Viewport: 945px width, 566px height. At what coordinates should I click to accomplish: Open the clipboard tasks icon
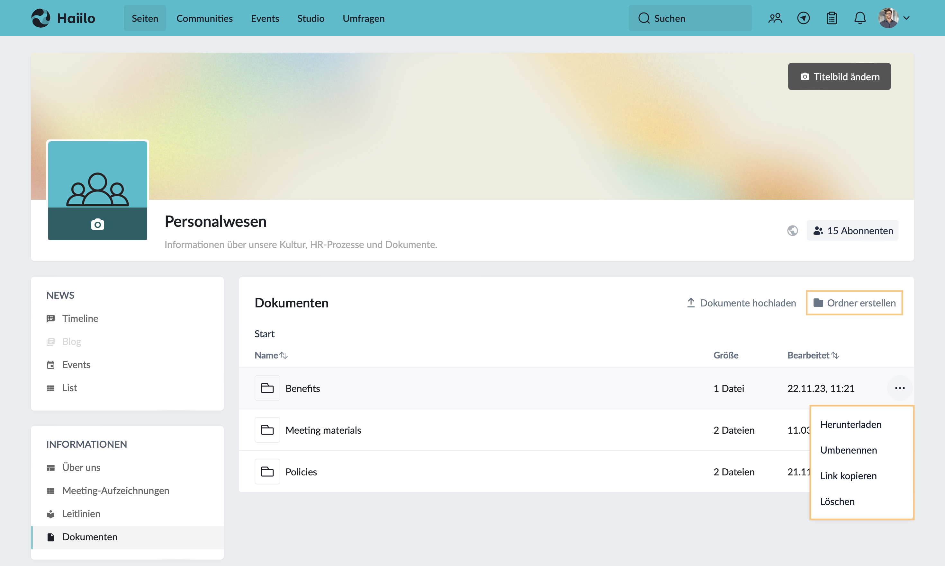(831, 18)
